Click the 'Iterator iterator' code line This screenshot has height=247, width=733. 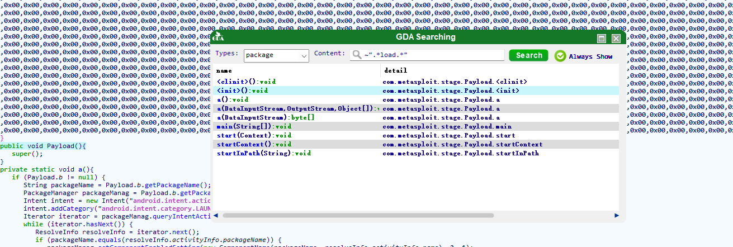click(x=117, y=216)
